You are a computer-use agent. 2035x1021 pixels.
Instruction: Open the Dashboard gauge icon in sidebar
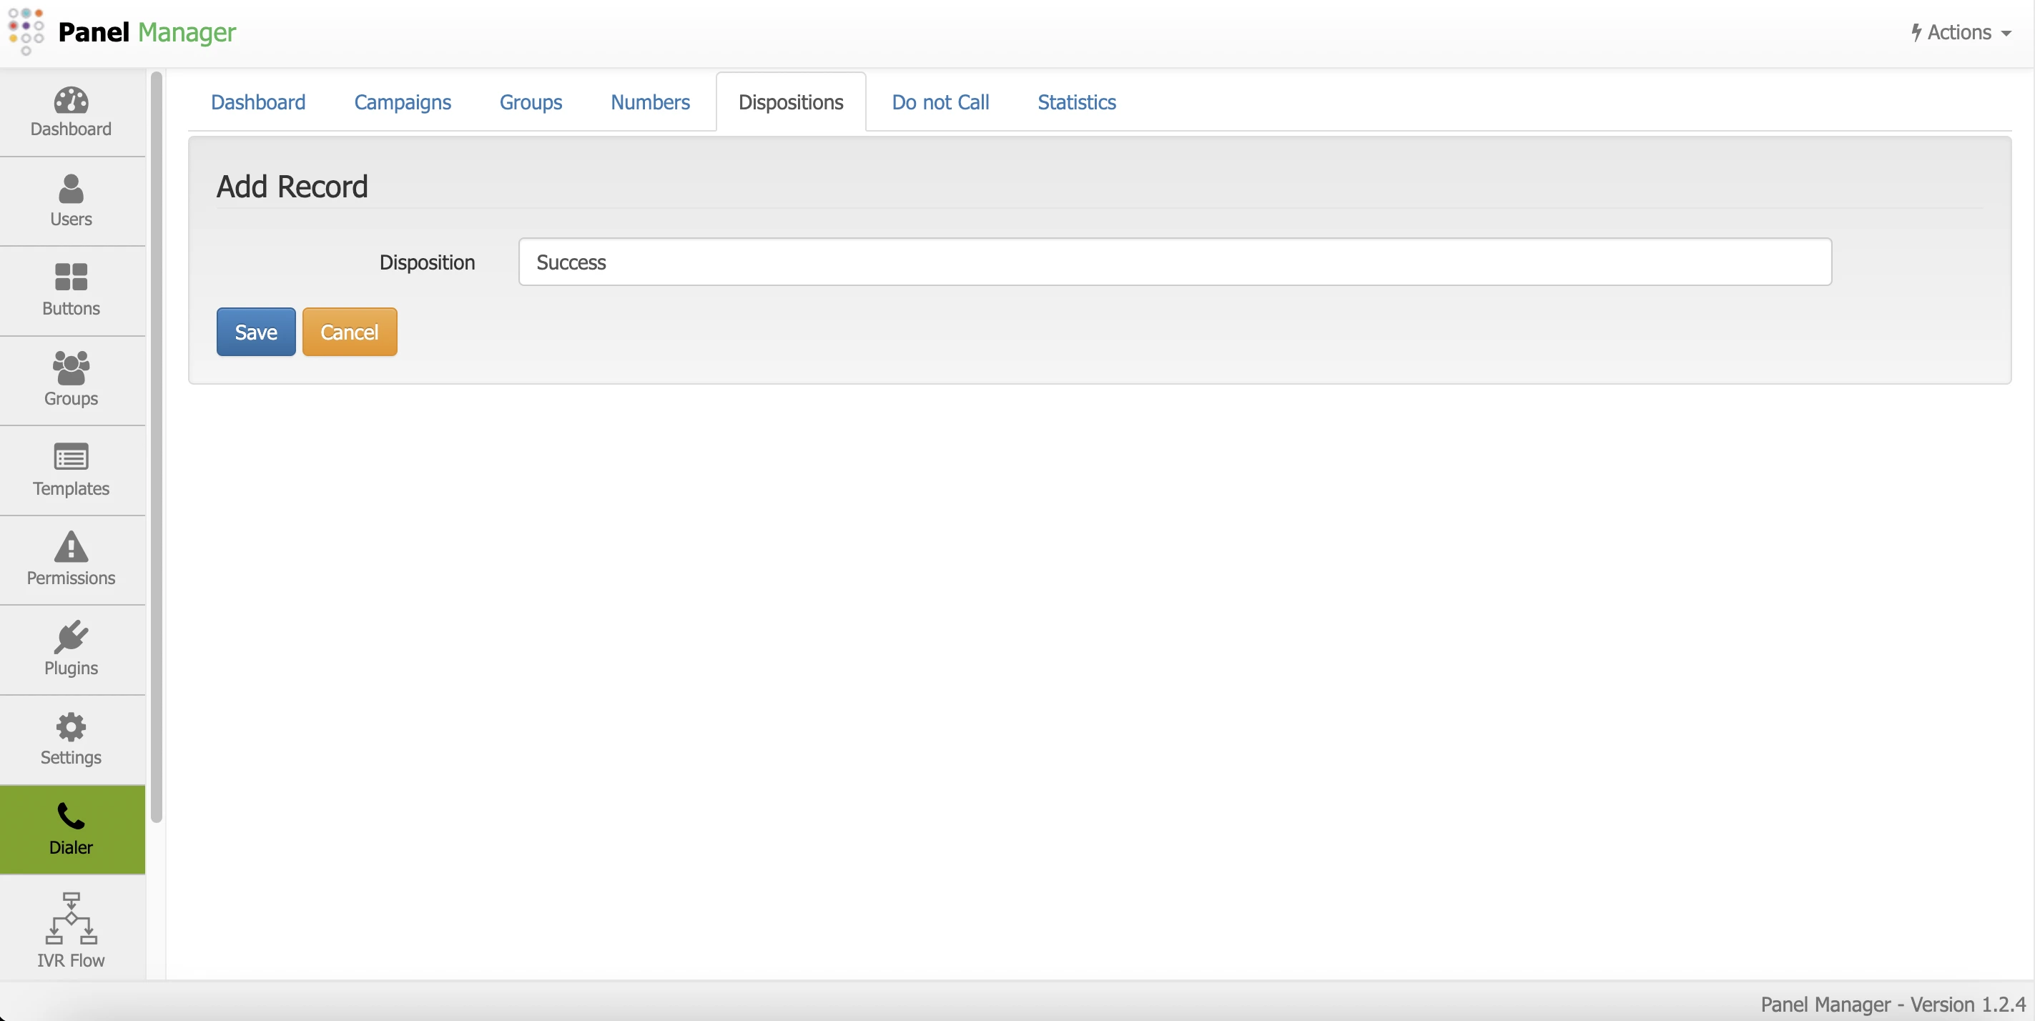tap(71, 101)
